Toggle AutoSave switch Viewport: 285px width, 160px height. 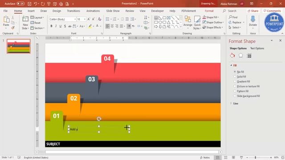tap(20, 4)
